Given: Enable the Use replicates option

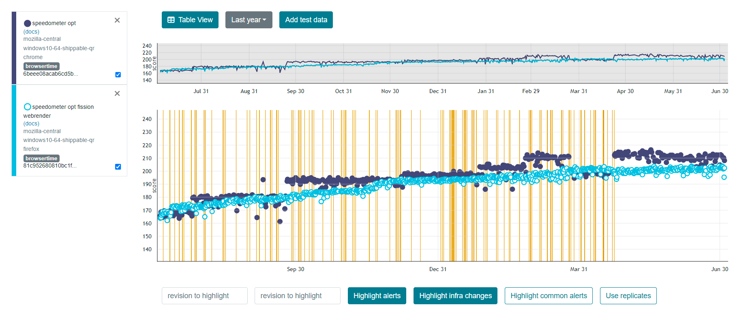Looking at the screenshot, I should (x=628, y=296).
